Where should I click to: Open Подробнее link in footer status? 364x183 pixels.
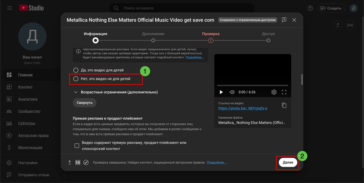coord(216,162)
